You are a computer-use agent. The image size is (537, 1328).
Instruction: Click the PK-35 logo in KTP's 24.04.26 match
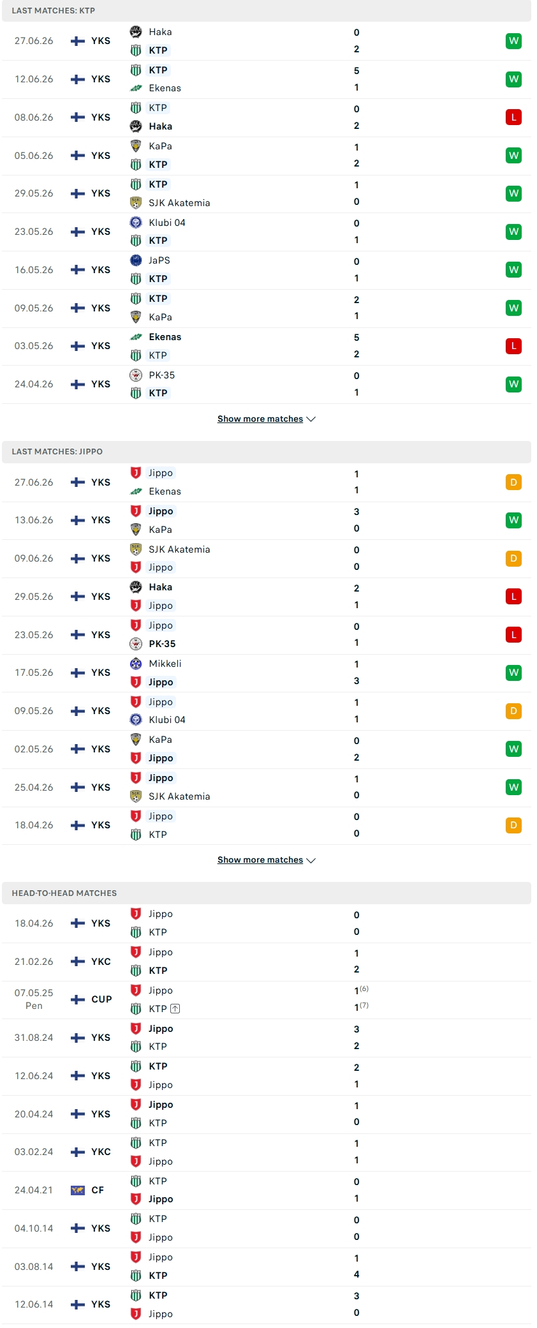[x=136, y=375]
